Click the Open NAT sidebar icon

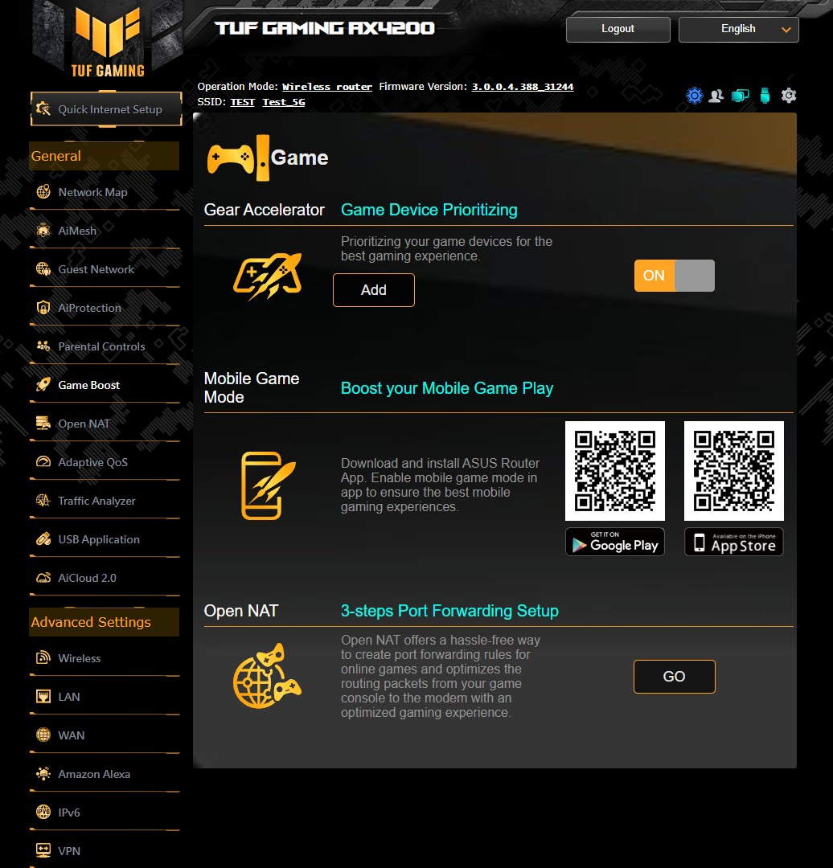click(43, 424)
